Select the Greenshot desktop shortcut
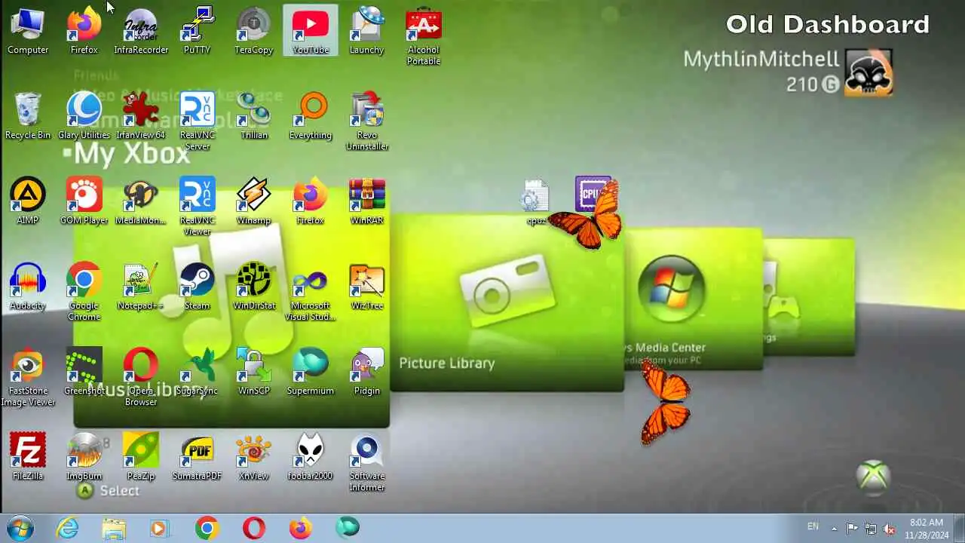The image size is (965, 543). click(84, 372)
